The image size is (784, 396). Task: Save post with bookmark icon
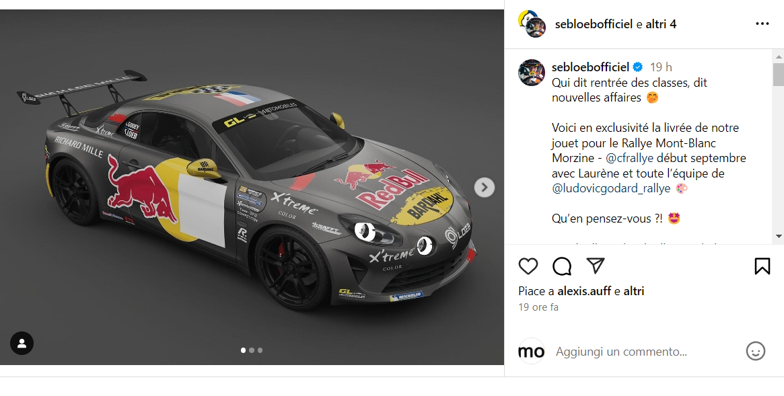coord(762,266)
